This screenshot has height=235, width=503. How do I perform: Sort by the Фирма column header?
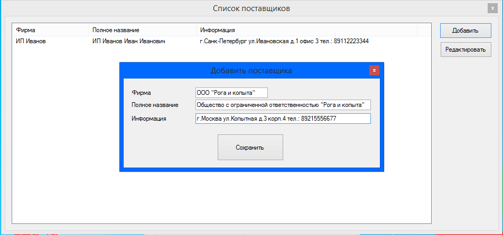coord(50,30)
